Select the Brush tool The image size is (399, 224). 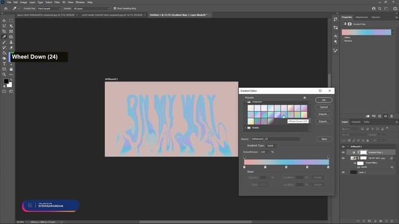(4, 42)
